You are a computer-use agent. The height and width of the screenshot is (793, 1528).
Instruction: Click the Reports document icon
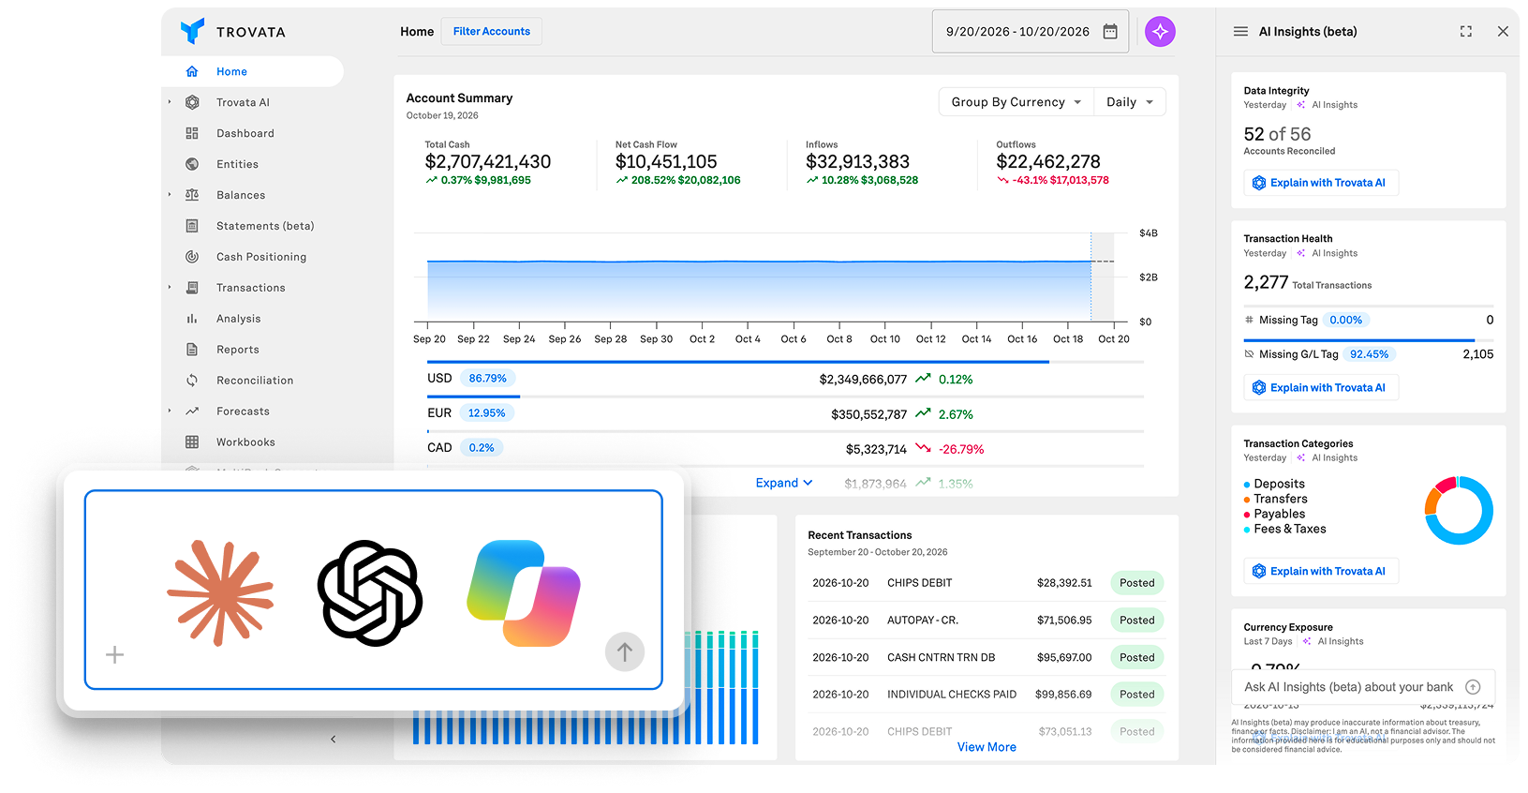192,350
